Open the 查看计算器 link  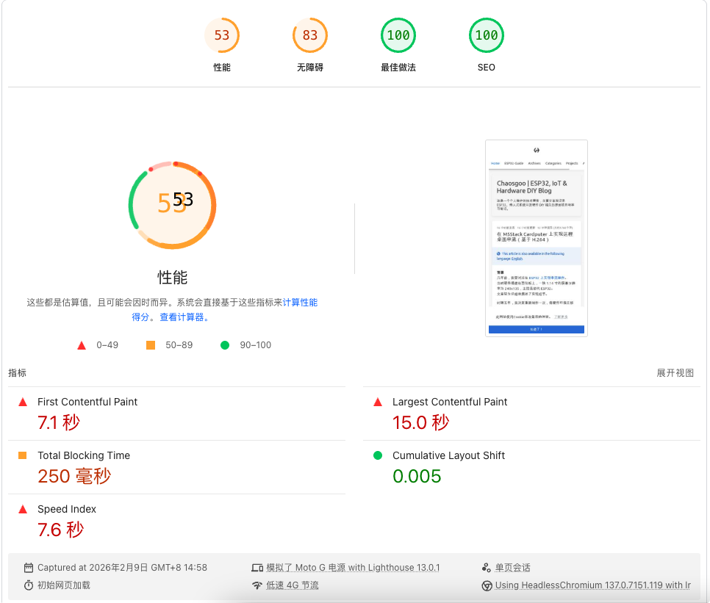(x=182, y=317)
